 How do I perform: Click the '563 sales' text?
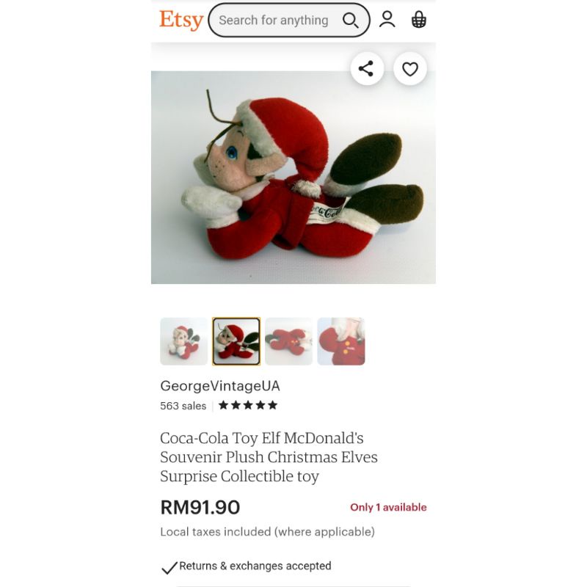[x=183, y=406]
